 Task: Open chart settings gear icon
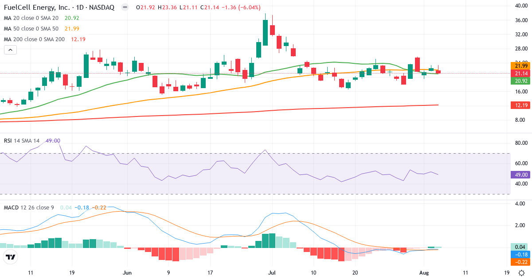tap(522, 273)
